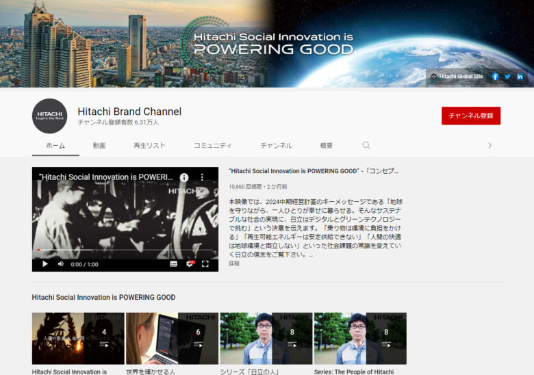534x375 pixels.
Task: Seek on the featured video progress bar
Action: 125,250
